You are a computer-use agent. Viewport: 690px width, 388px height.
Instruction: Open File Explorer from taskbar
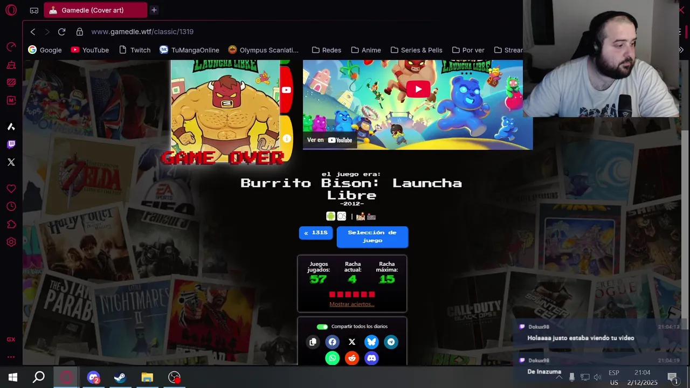(x=147, y=377)
